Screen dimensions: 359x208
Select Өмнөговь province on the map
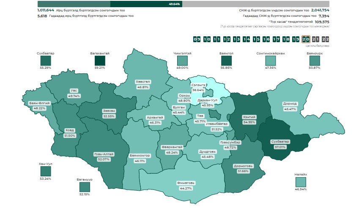click(186, 186)
